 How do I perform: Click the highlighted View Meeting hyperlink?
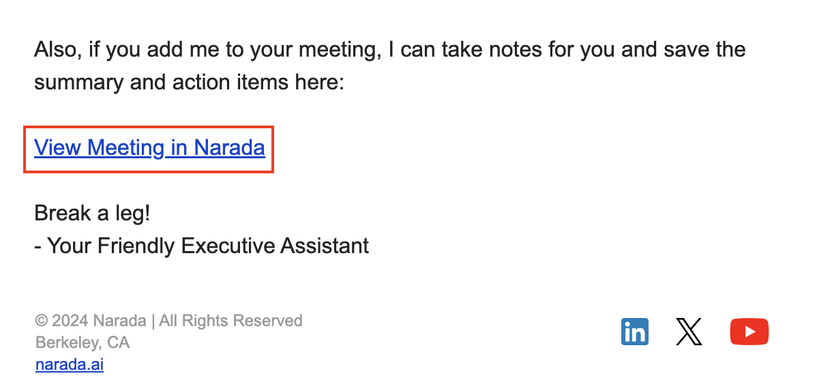pyautogui.click(x=149, y=148)
